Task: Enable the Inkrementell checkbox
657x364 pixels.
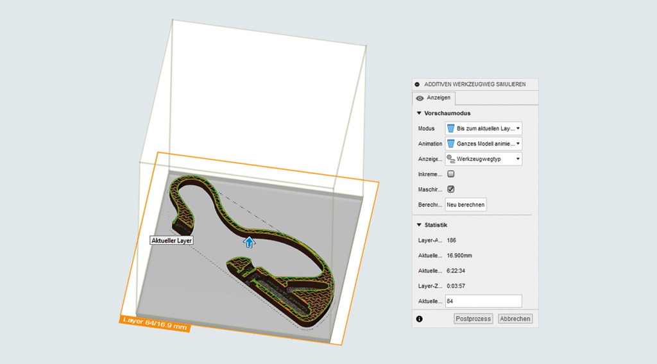Action: click(x=450, y=174)
